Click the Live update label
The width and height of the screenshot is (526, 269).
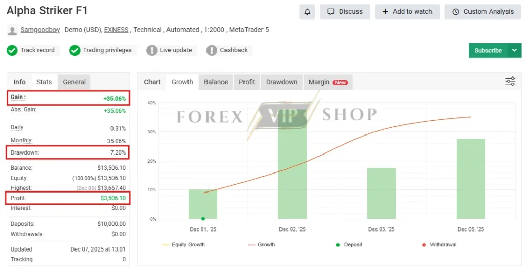coord(176,50)
